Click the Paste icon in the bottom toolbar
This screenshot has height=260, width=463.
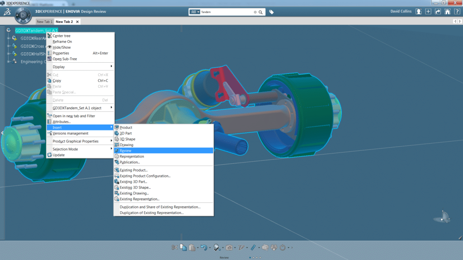click(192, 246)
